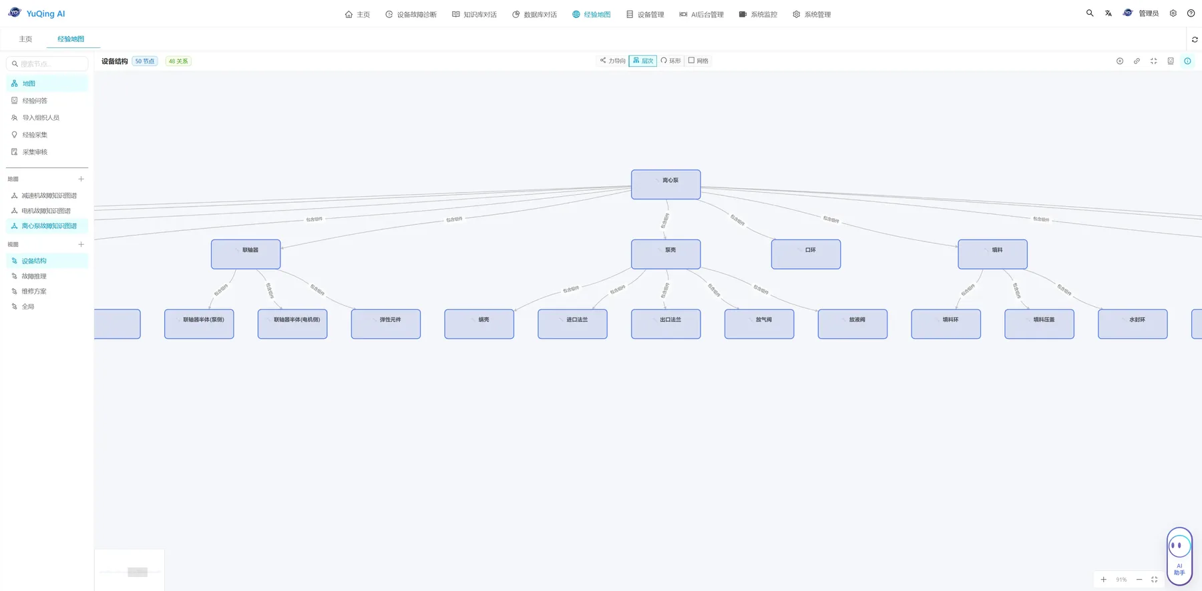
Task: Click the YuQing AI logo
Action: 37,13
